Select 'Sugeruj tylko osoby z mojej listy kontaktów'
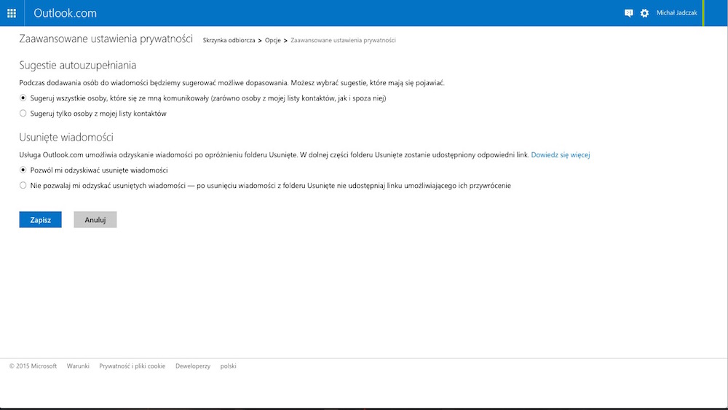 click(x=23, y=114)
